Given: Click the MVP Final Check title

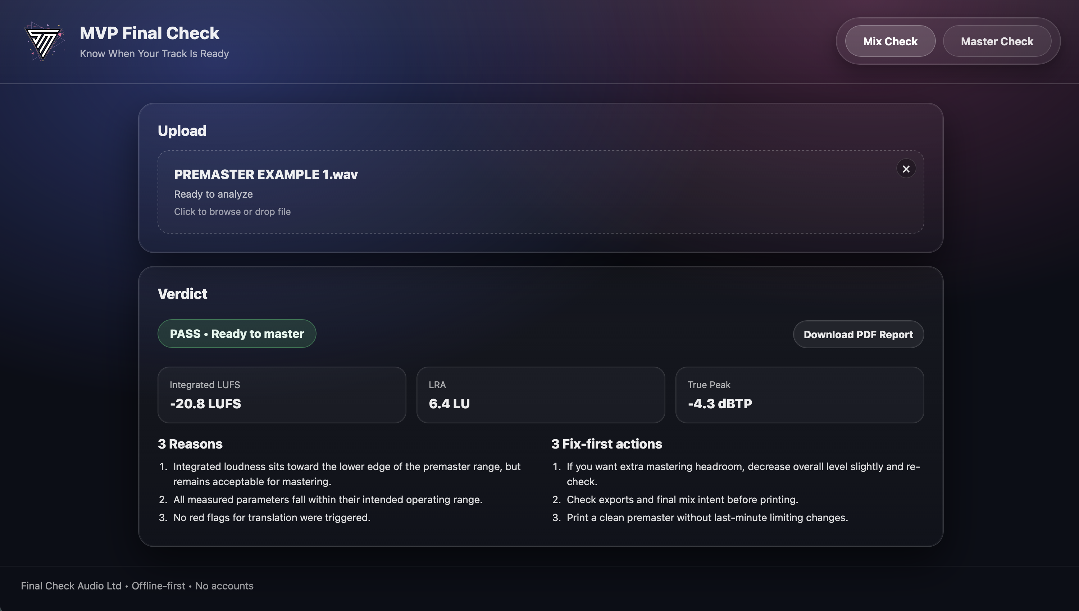Looking at the screenshot, I should tap(150, 33).
